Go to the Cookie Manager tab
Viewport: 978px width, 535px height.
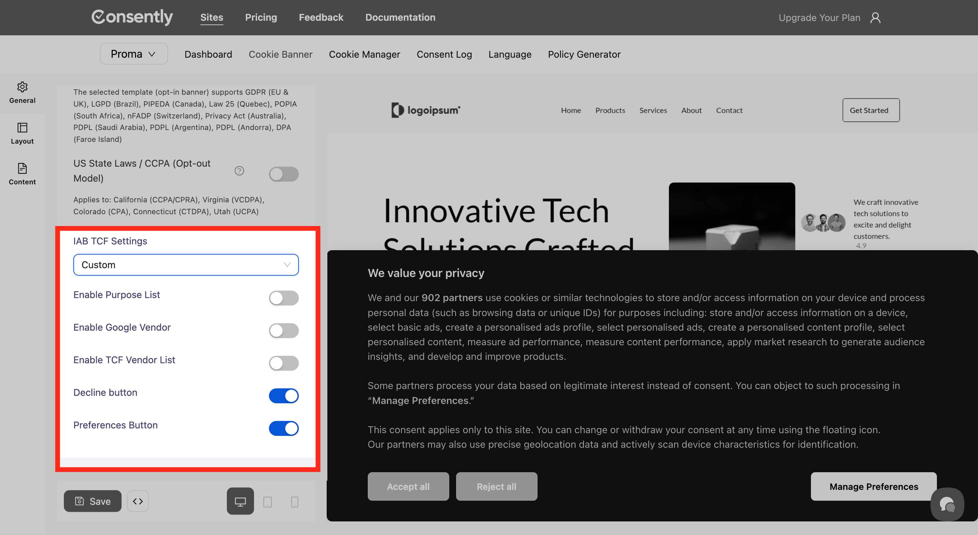pos(364,54)
